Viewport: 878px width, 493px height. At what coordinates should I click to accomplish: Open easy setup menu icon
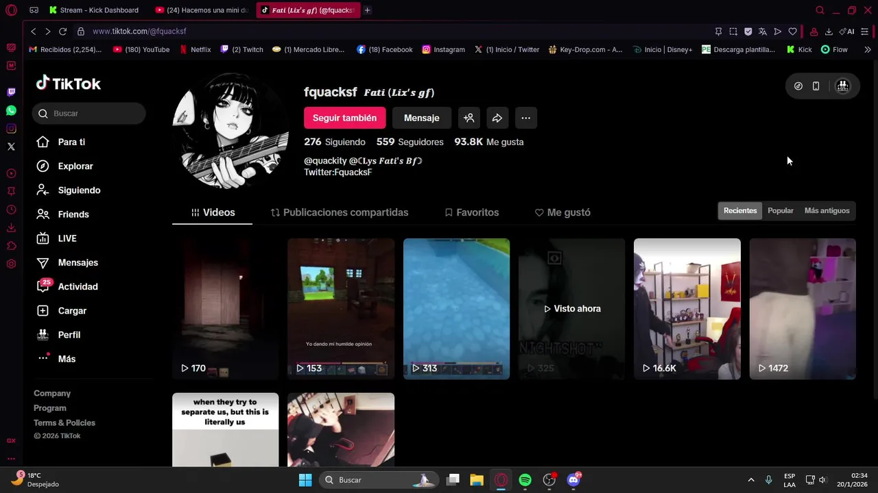[x=864, y=31]
